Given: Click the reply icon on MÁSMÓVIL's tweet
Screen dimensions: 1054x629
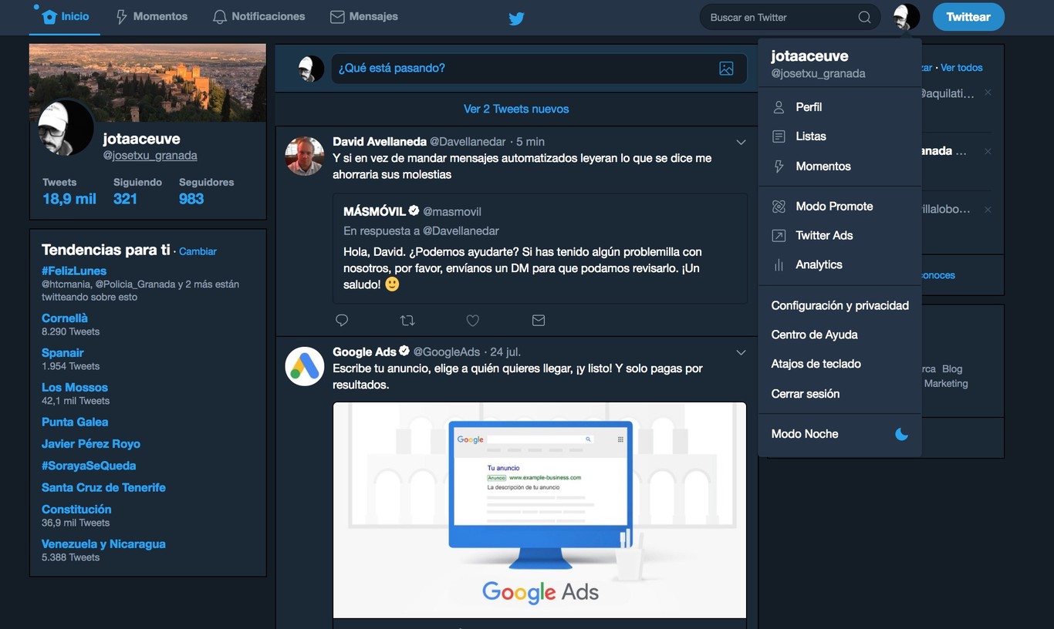Looking at the screenshot, I should point(342,320).
